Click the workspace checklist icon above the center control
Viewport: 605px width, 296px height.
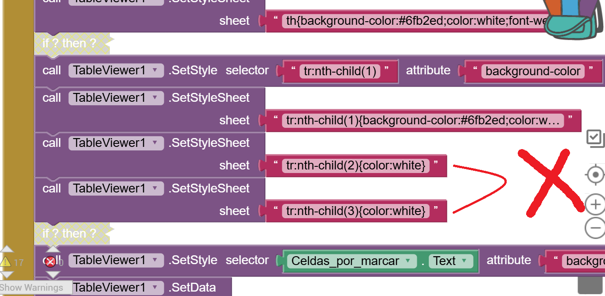pyautogui.click(x=595, y=138)
